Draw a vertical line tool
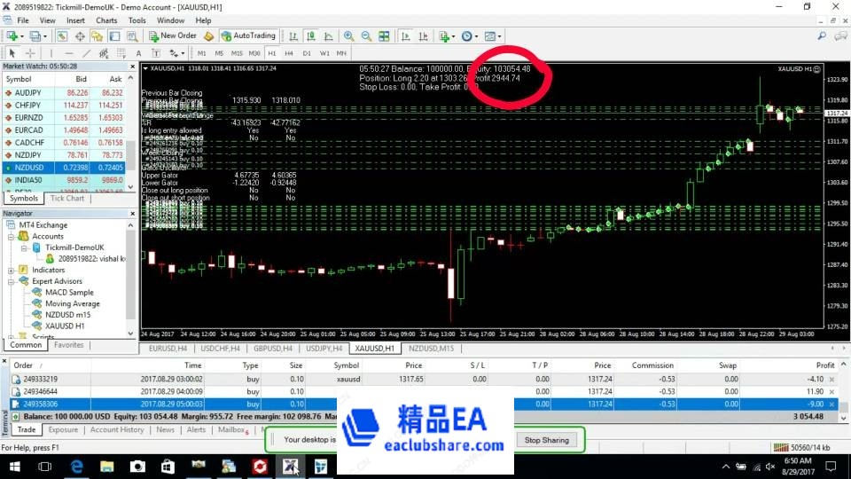 [x=51, y=53]
